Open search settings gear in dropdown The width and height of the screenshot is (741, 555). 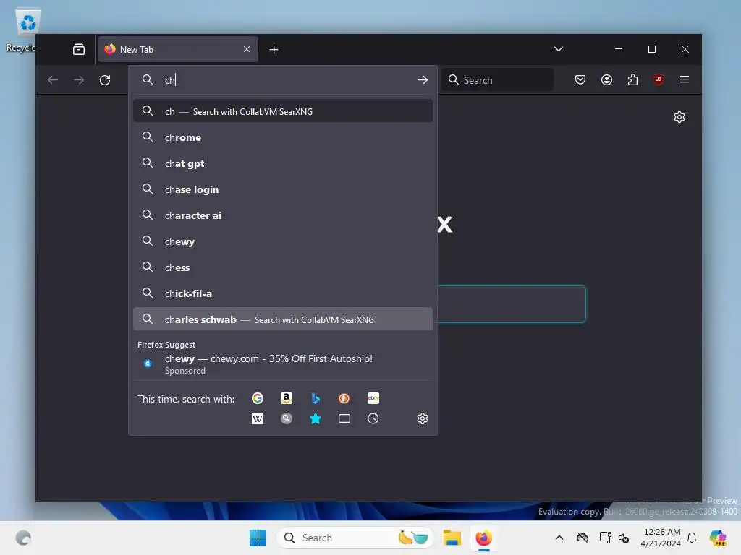click(423, 418)
